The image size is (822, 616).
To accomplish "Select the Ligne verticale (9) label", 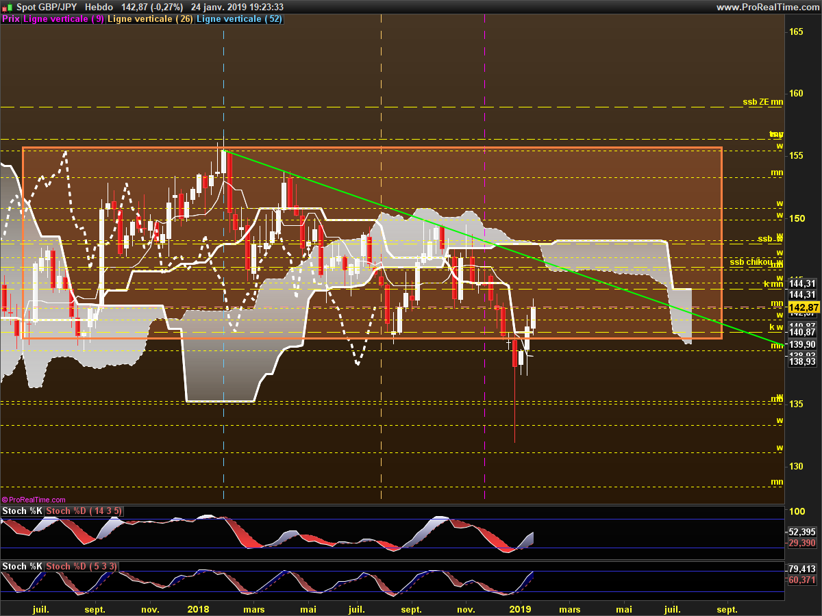I will click(x=64, y=19).
